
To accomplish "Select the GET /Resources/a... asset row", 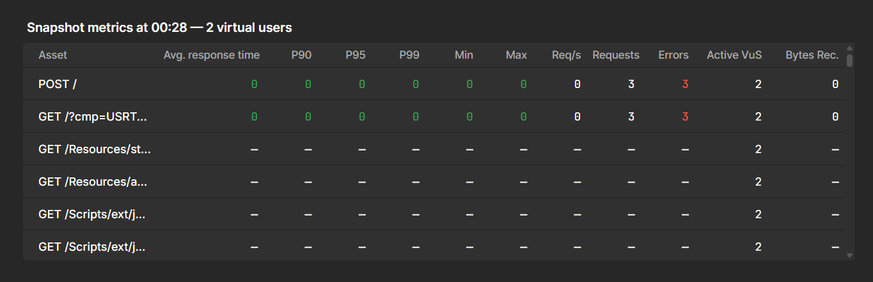I will tap(93, 182).
